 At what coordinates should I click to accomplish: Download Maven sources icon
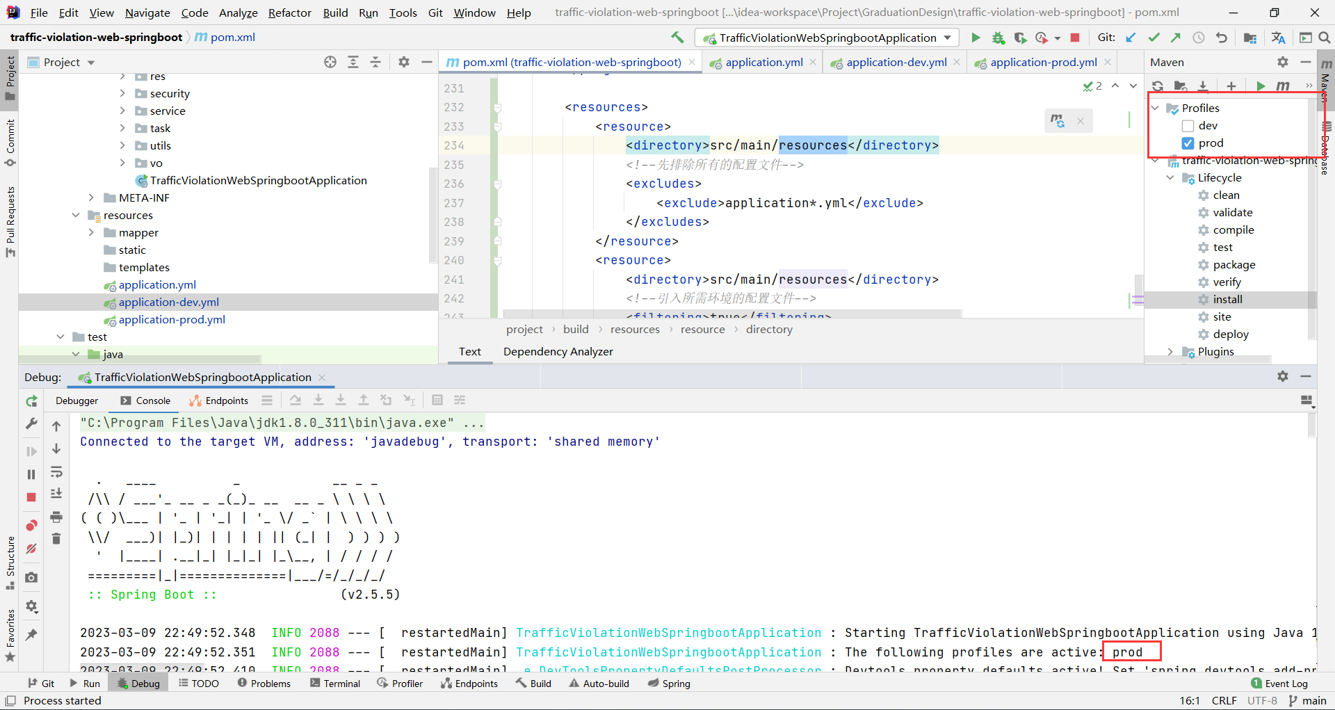coord(1203,86)
